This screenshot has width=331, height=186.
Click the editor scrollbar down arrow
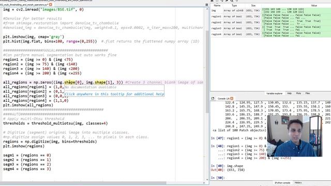[207, 180]
